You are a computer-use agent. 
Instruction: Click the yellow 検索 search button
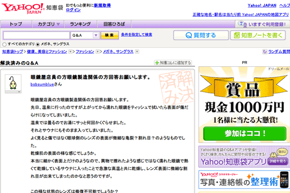[x=109, y=35]
